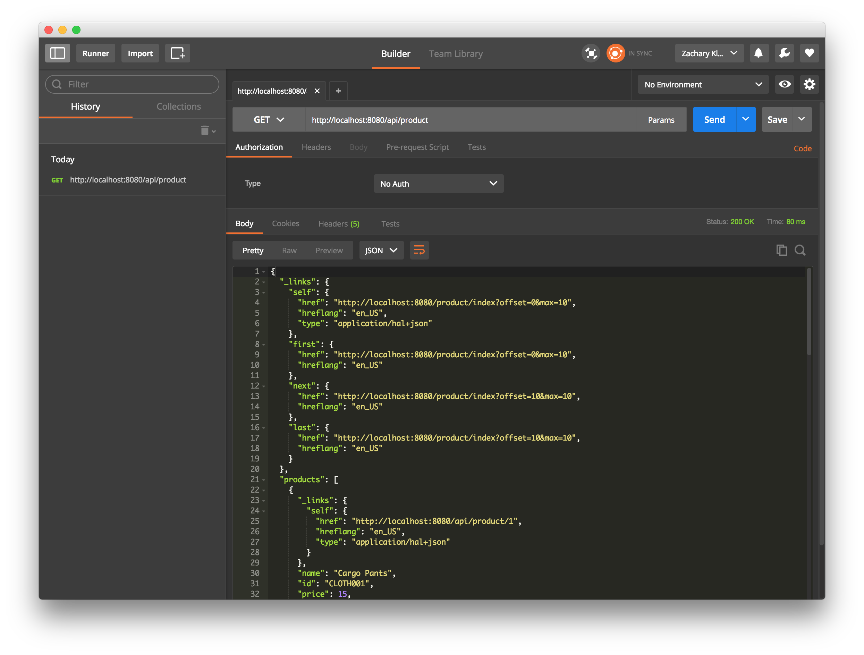This screenshot has width=864, height=655.
Task: Switch to the Team Library tab
Action: point(456,53)
